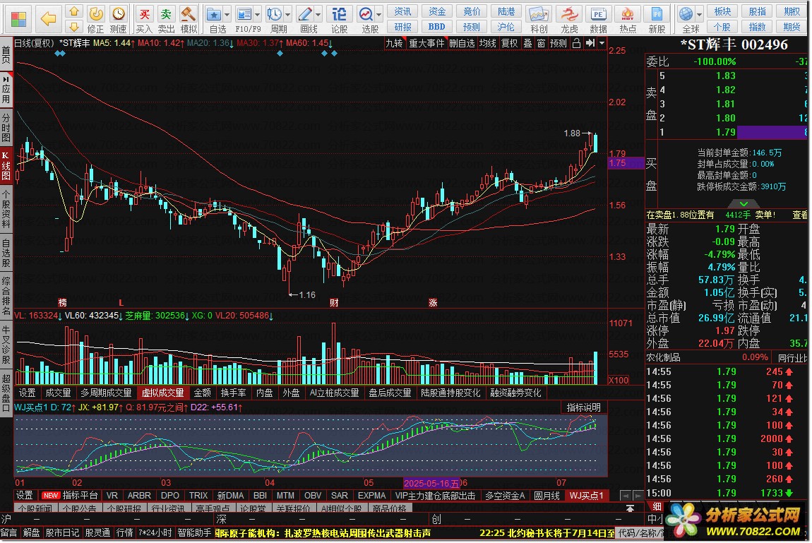Click the scroll-to-top arrow near news tabs
Screen dimensions: 812x543
[630, 508]
